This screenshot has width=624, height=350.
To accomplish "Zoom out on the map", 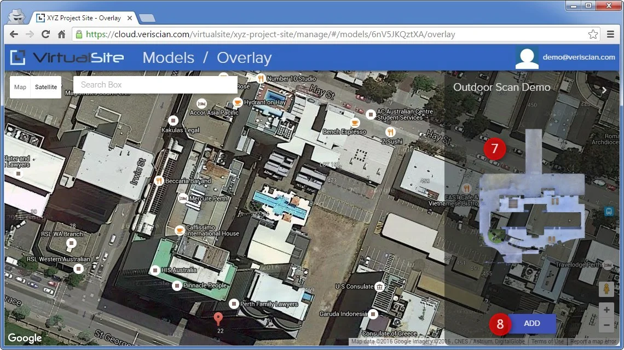I will point(606,325).
